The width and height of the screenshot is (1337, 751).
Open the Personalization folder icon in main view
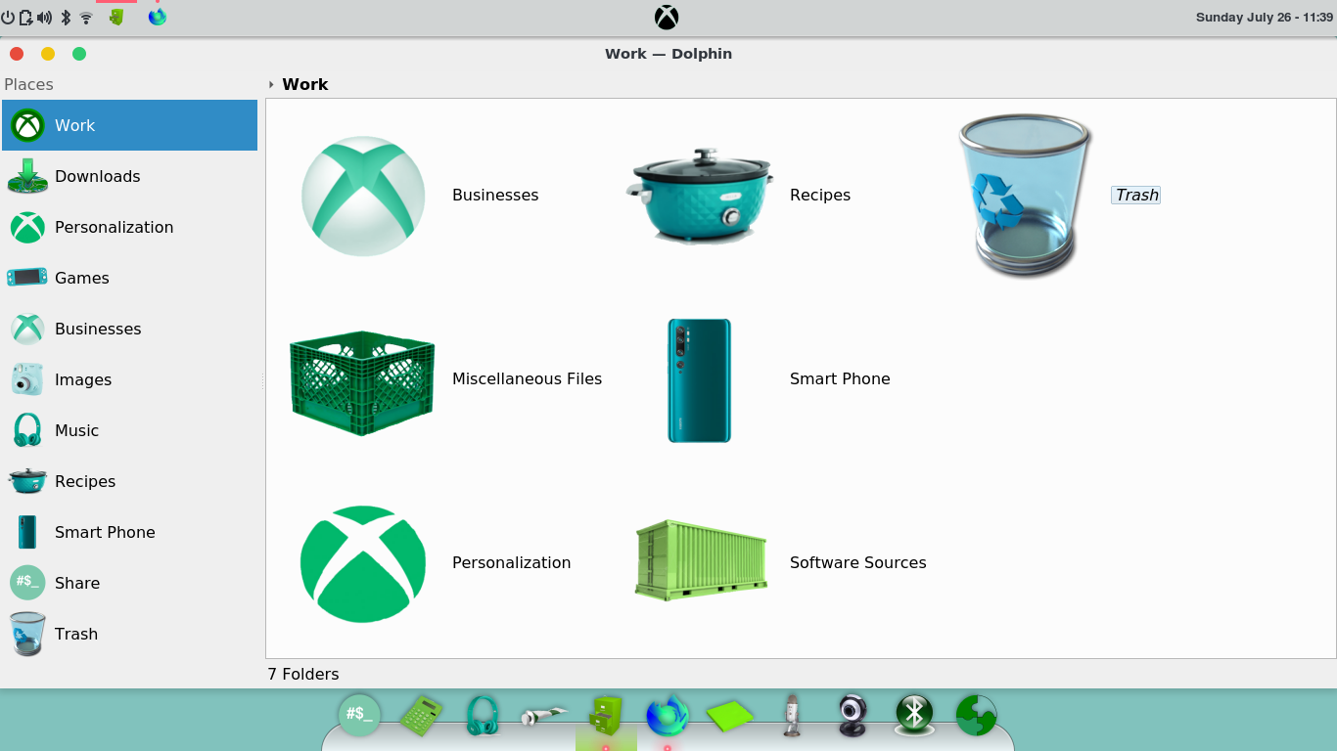pyautogui.click(x=363, y=563)
